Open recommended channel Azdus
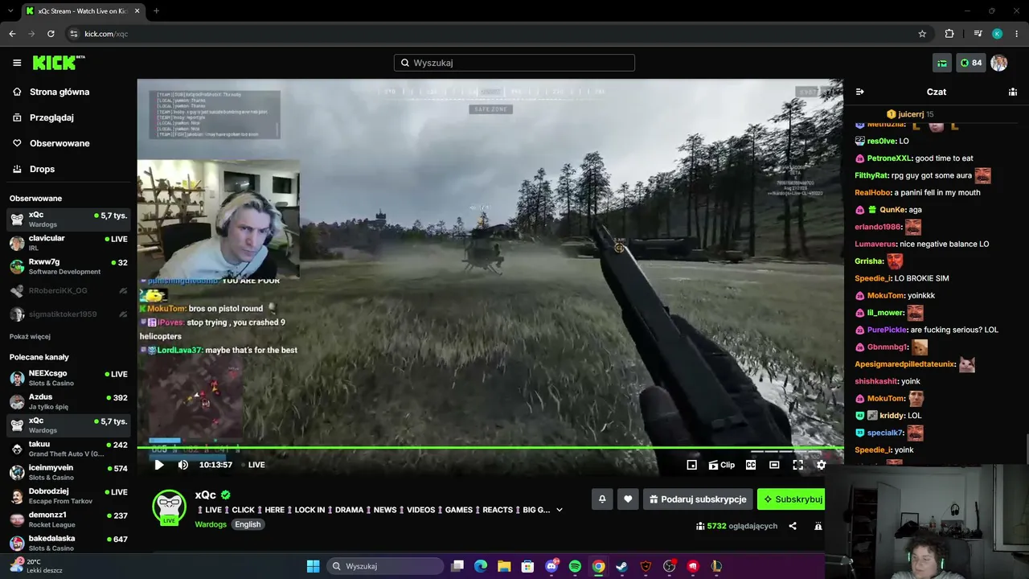The image size is (1029, 579). tap(68, 401)
